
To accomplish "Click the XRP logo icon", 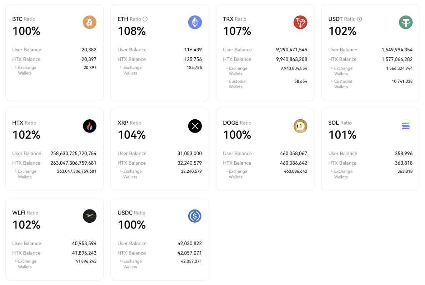I will 195,126.
